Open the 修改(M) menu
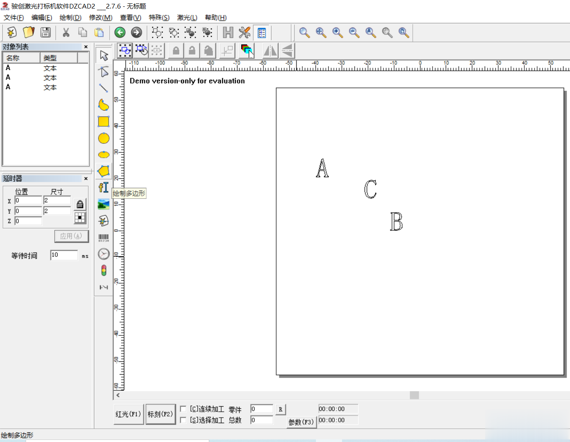 101,17
